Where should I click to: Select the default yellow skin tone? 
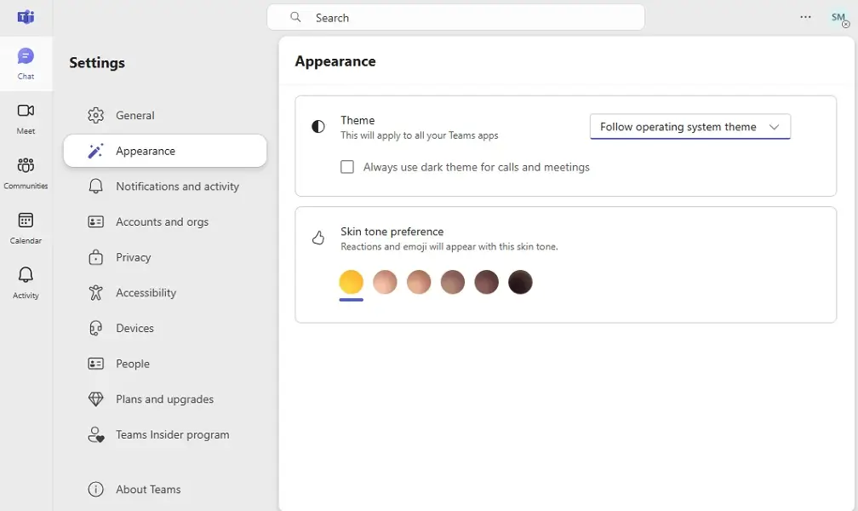point(352,282)
